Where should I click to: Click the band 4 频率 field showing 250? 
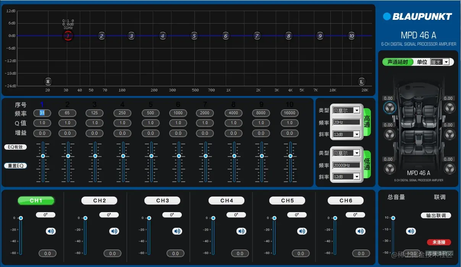[122, 113]
